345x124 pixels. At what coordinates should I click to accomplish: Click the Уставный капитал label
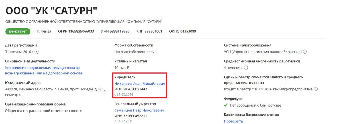[131, 61]
